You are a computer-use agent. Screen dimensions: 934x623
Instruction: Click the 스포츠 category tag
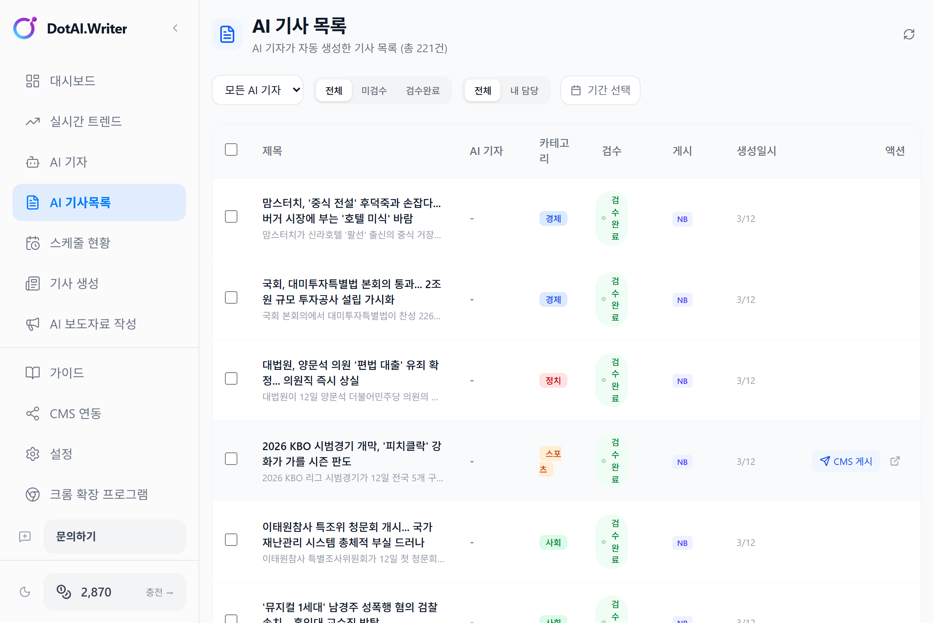[550, 461]
